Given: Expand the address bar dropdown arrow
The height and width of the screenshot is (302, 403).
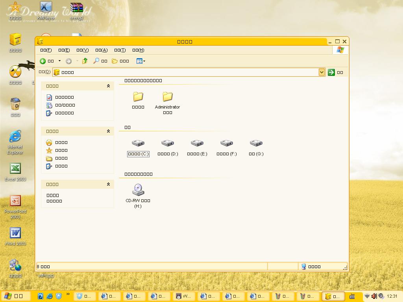Looking at the screenshot, I should pos(322,72).
